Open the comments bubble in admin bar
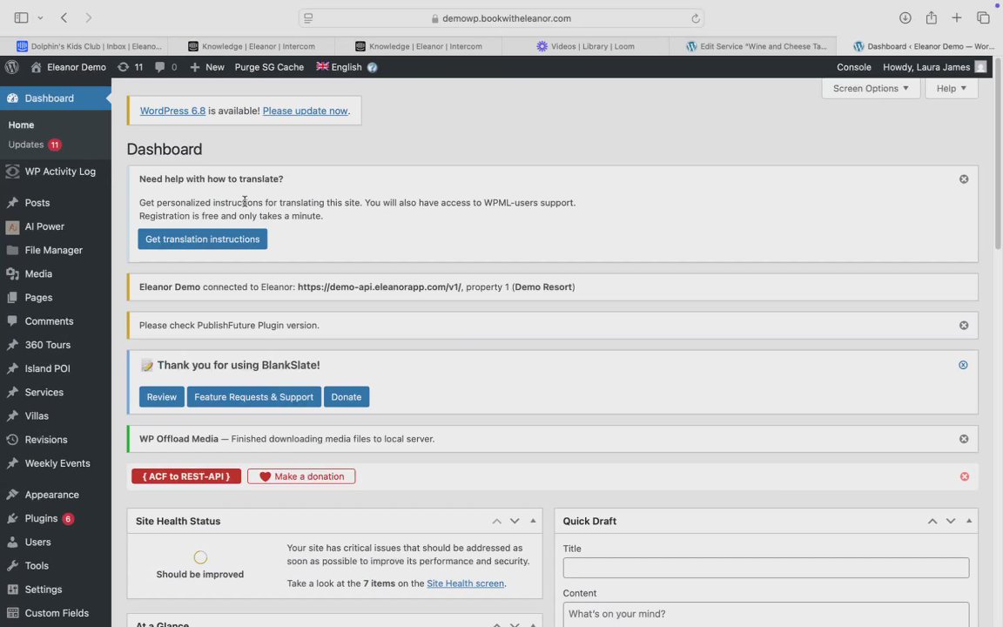Screen dimensions: 1003x627 [165, 67]
